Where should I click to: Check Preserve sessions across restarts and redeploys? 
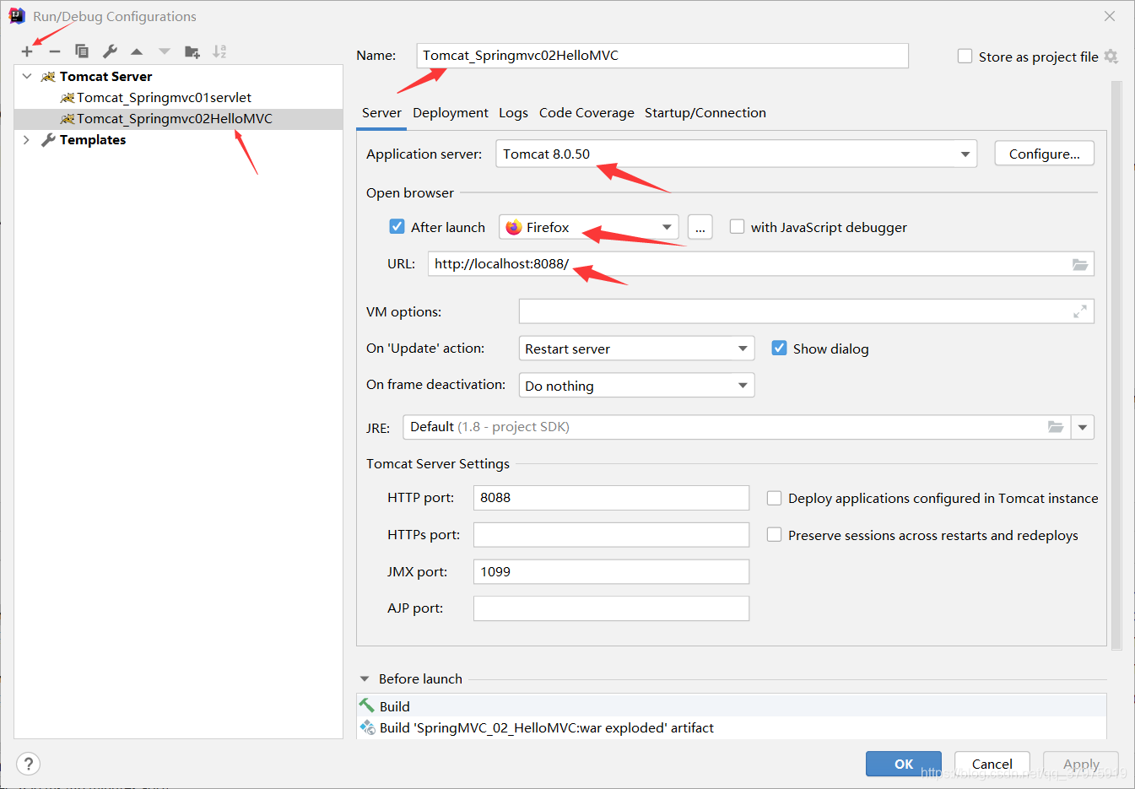(x=774, y=535)
